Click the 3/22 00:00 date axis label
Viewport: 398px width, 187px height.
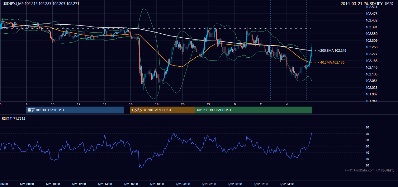[235, 184]
